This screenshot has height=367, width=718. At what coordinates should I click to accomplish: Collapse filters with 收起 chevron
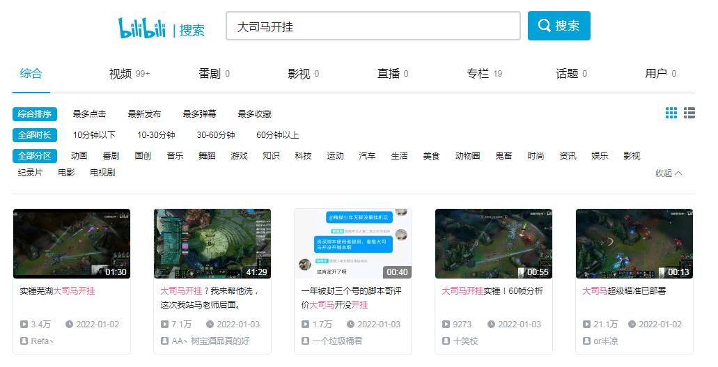click(669, 173)
